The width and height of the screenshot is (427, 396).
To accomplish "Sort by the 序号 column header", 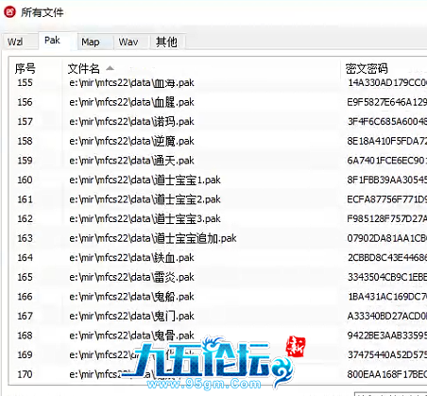I will [x=26, y=68].
